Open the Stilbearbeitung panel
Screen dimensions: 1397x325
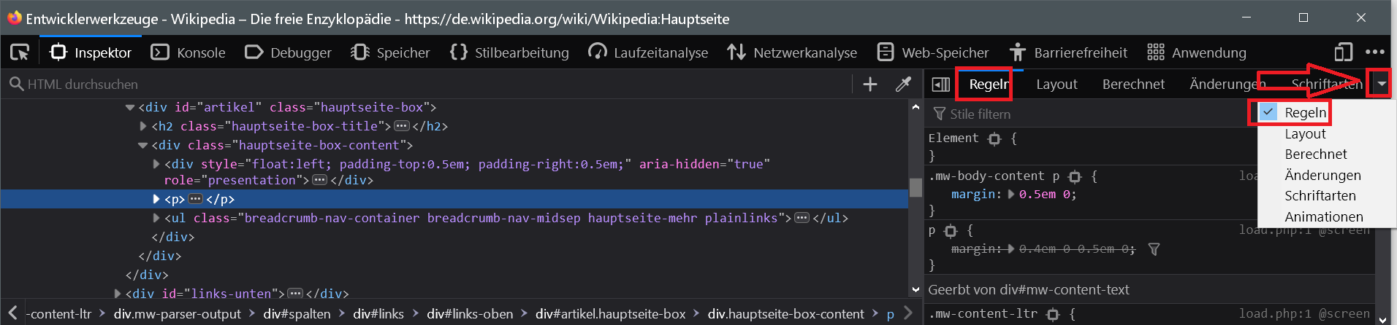pos(509,52)
